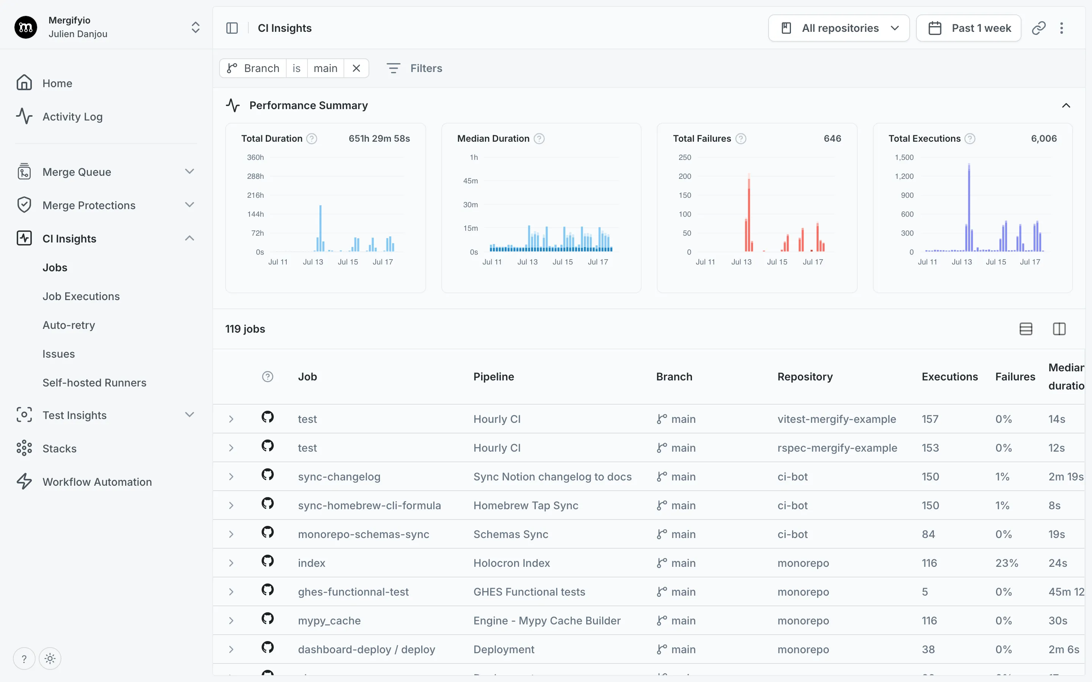Click the GitHub icon in sync-changelog row
This screenshot has width=1092, height=682.
(268, 475)
